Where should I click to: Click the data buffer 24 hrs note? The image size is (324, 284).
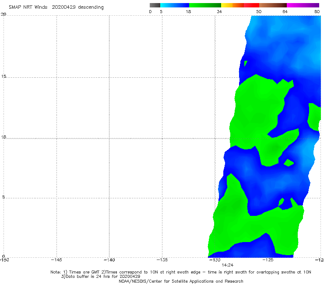101,277
